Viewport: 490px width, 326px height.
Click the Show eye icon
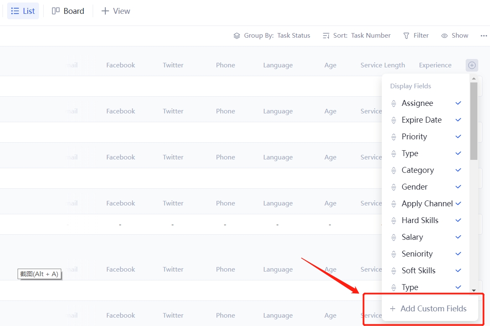pyautogui.click(x=443, y=36)
